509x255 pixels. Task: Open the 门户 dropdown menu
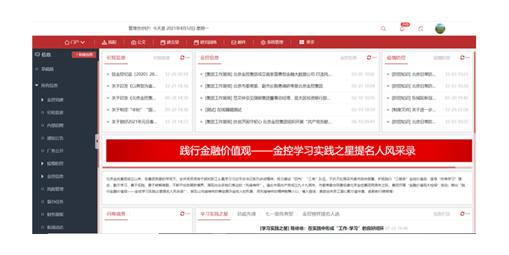click(74, 43)
